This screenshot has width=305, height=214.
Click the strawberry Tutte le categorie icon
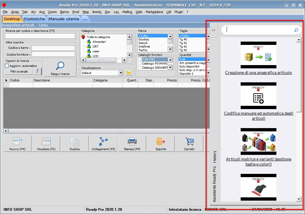(83, 37)
